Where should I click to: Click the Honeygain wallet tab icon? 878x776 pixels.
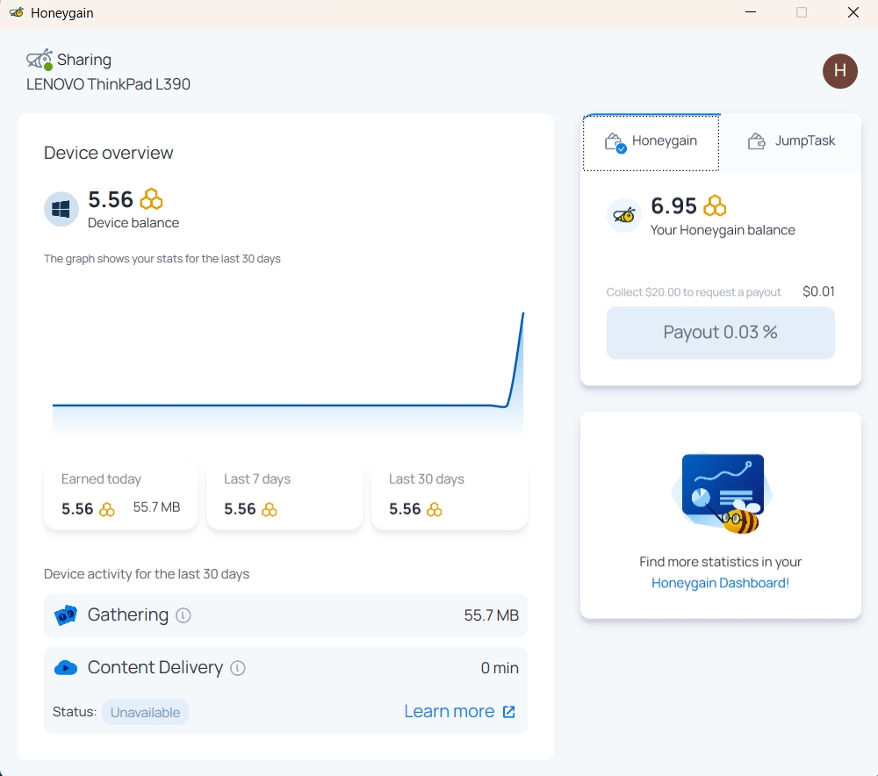[x=615, y=142]
